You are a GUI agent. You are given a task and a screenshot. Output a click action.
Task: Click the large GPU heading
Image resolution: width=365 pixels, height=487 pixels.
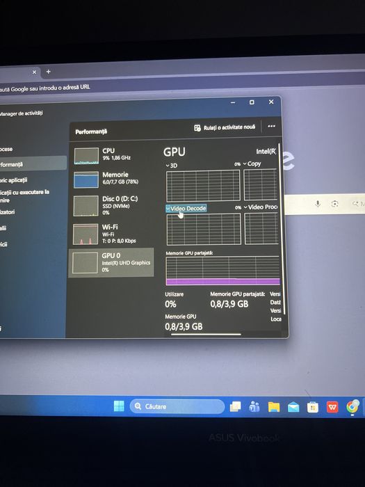tap(174, 152)
